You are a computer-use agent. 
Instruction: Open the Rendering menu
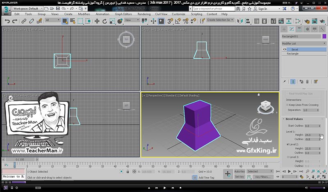144,14
